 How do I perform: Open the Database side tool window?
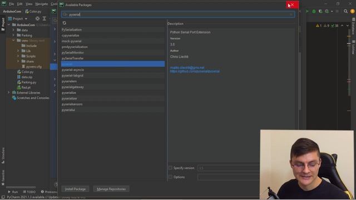point(353,27)
